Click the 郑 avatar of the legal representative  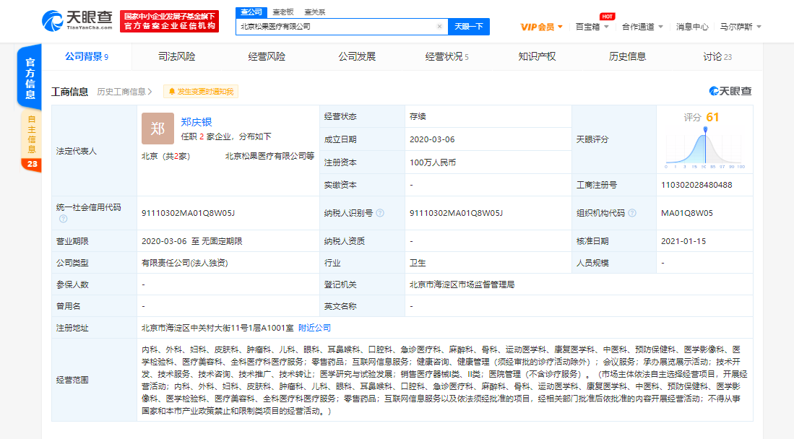pos(157,129)
